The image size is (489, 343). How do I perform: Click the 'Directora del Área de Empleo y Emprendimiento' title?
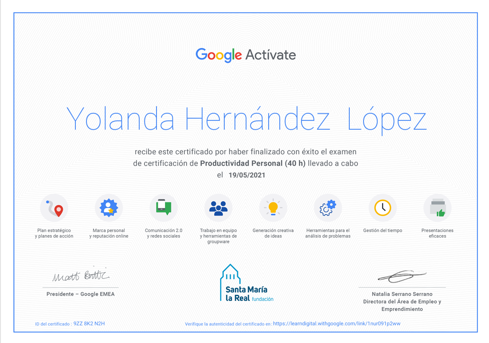click(402, 305)
